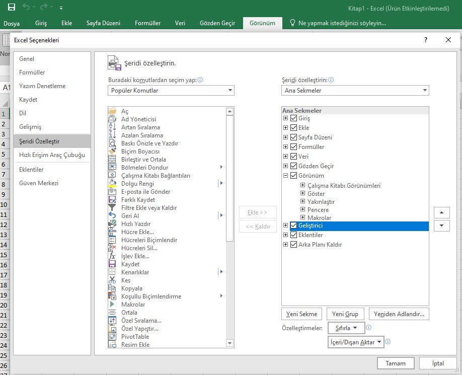The height and width of the screenshot is (375, 462).
Task: Select the 'Baskı Önizle ve Yazdır' icon
Action: pyautogui.click(x=112, y=143)
